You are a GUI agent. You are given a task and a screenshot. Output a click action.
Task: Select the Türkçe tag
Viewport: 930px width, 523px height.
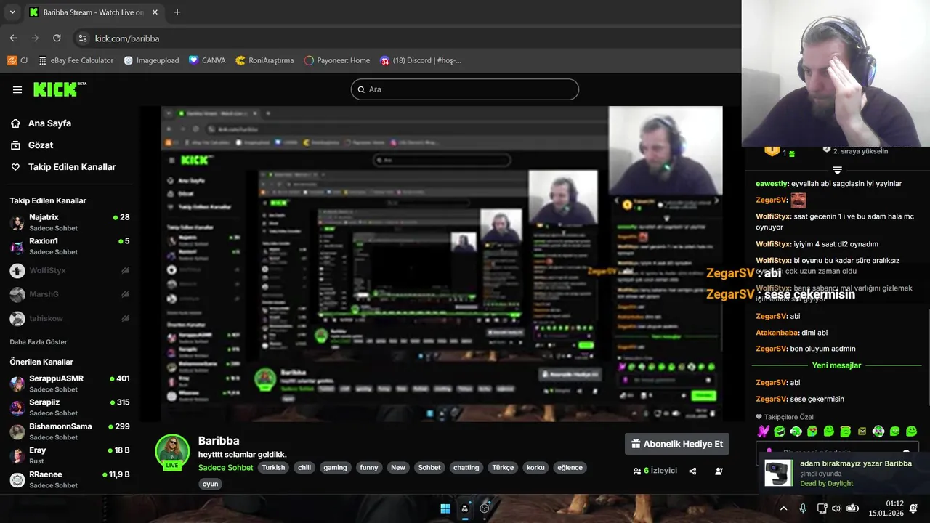pos(503,468)
